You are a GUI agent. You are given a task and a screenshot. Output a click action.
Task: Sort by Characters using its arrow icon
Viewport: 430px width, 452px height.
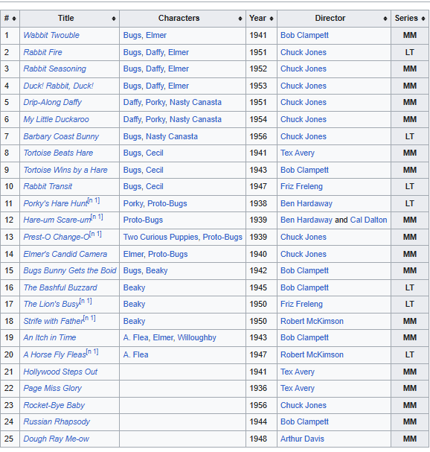pos(240,19)
